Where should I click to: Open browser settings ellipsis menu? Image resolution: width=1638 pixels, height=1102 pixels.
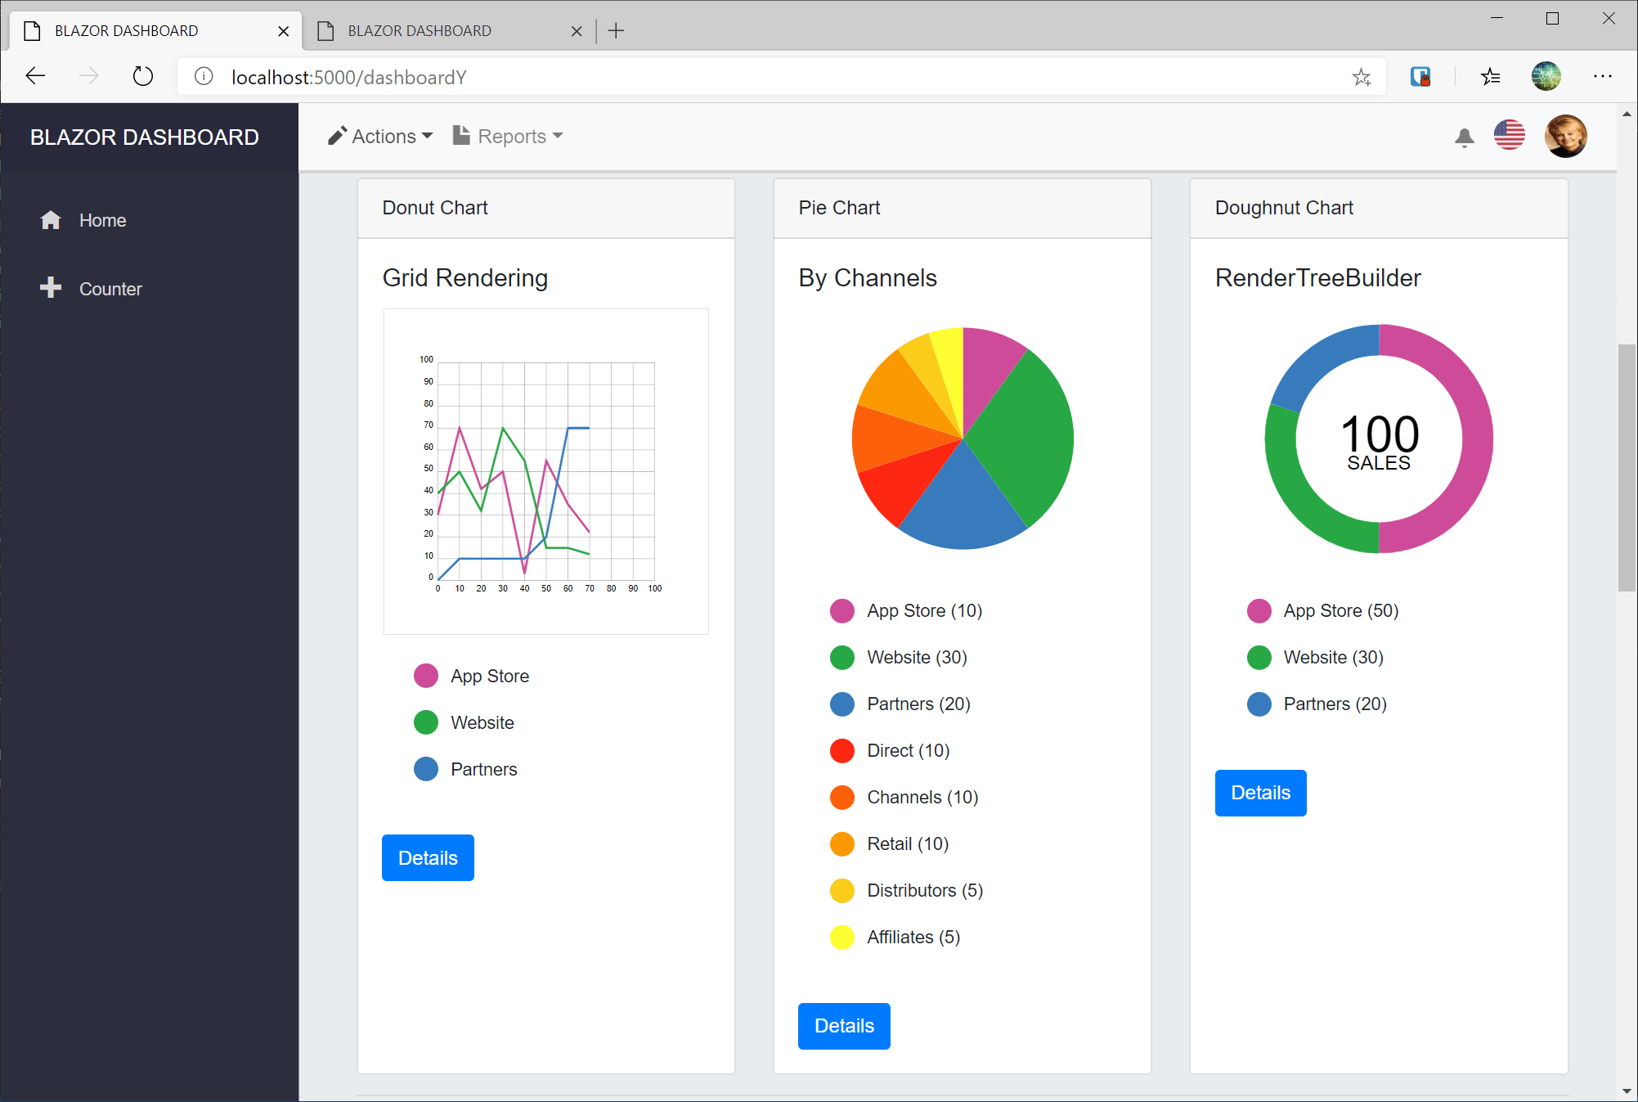point(1602,77)
